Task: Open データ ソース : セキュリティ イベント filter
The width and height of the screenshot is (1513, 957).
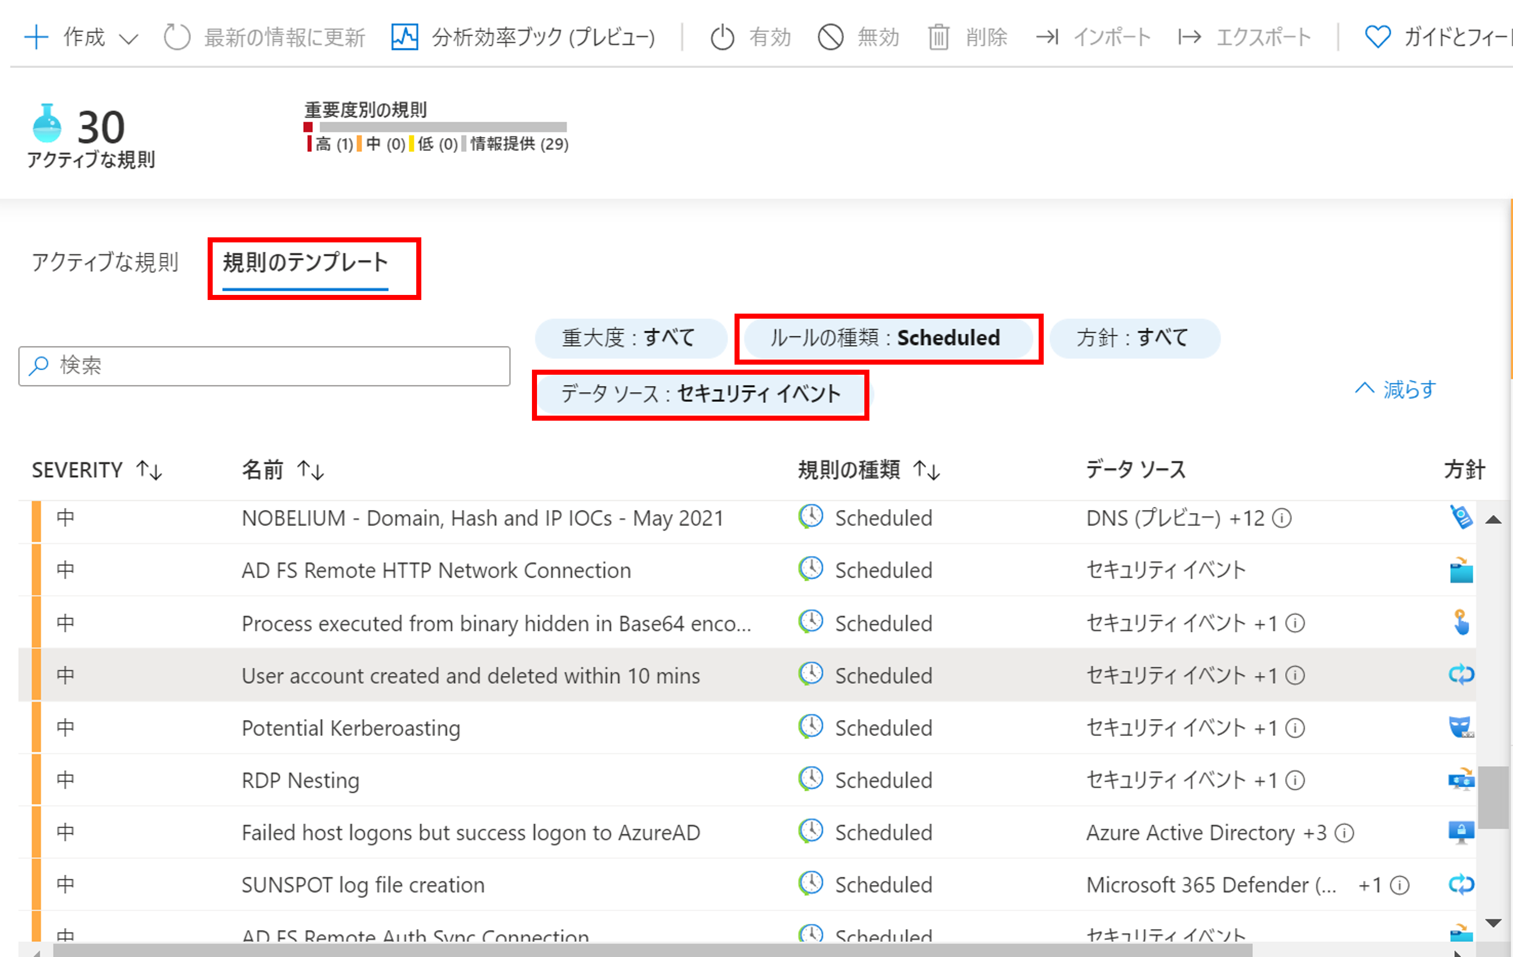Action: pos(700,394)
